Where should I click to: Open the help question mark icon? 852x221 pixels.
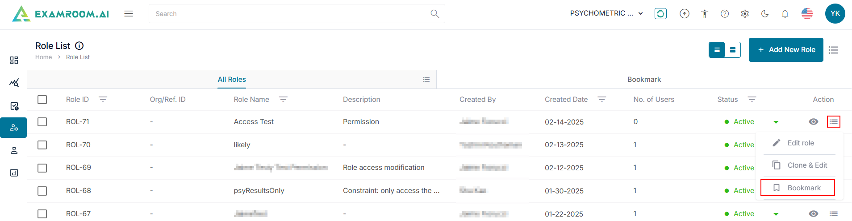point(725,14)
